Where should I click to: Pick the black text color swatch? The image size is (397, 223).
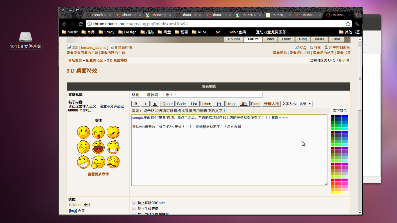tap(333, 116)
